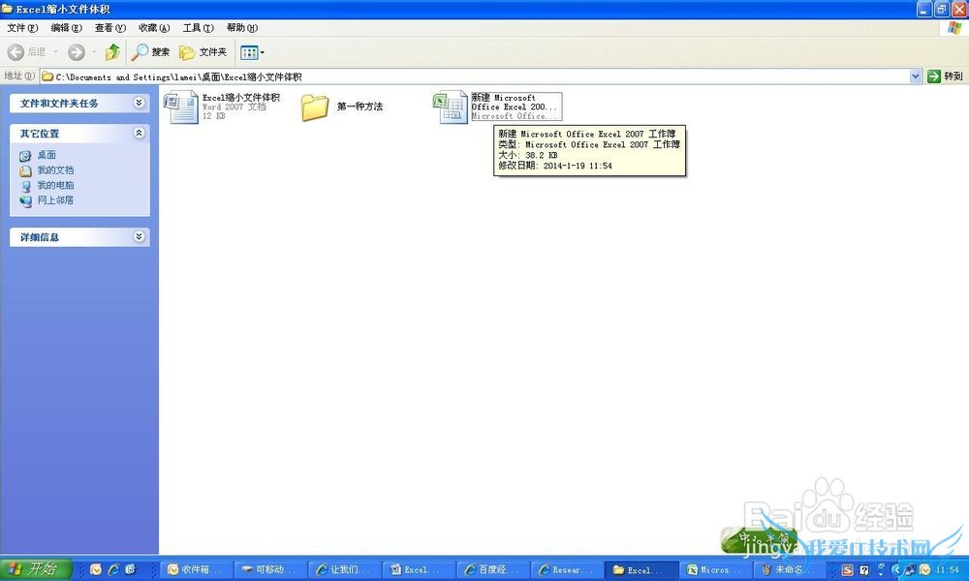Open the back history dropdown arrow
969x581 pixels.
pos(55,52)
